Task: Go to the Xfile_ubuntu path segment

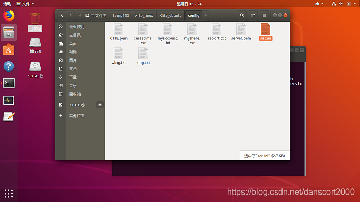Action: click(x=170, y=15)
